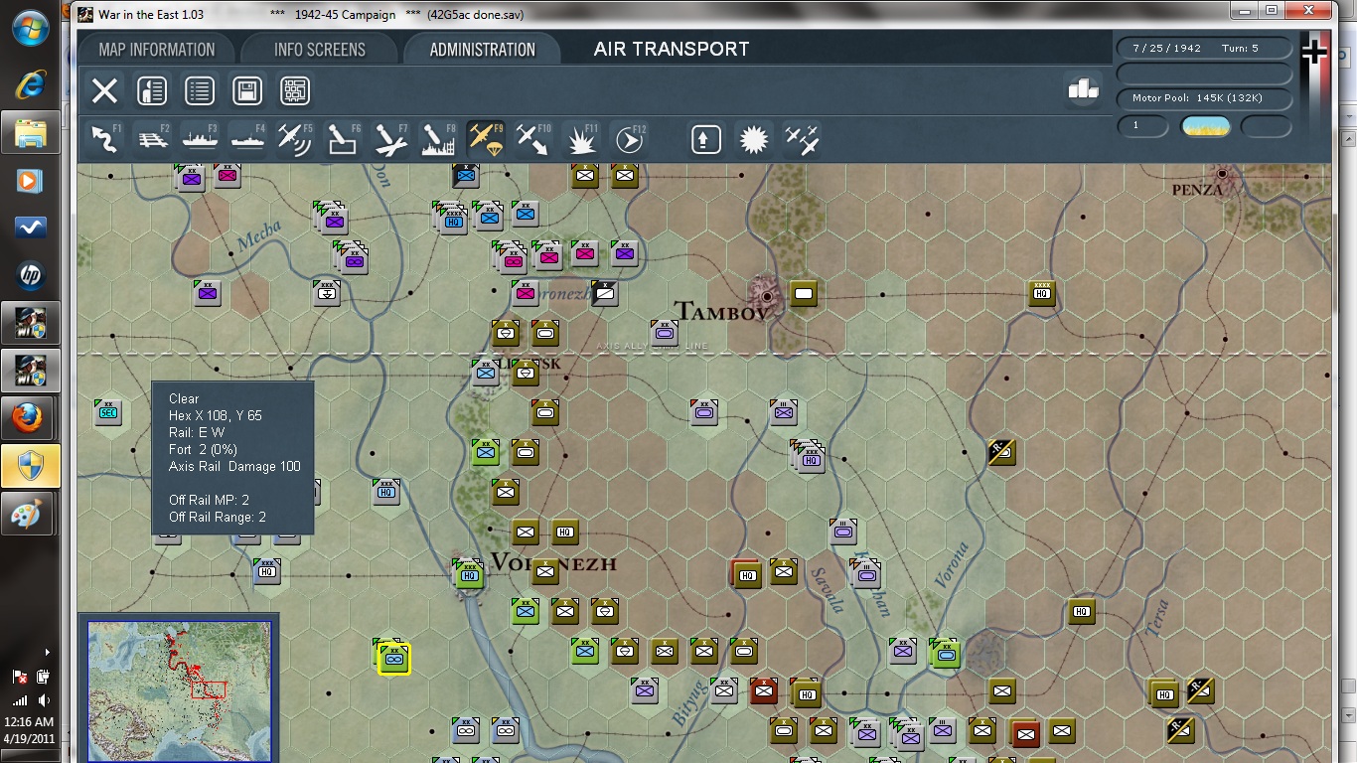Viewport: 1357px width, 763px height.
Task: Click the multiple aircraft toolbar icon
Action: (802, 139)
